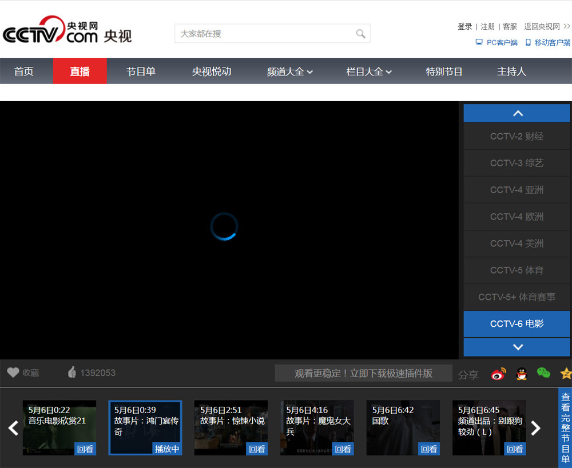
Task: Click the 登录 sign-in link
Action: click(x=464, y=26)
